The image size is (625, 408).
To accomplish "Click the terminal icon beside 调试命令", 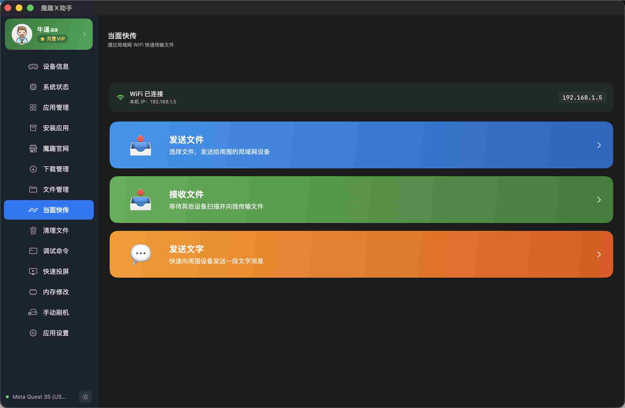I will pyautogui.click(x=33, y=251).
